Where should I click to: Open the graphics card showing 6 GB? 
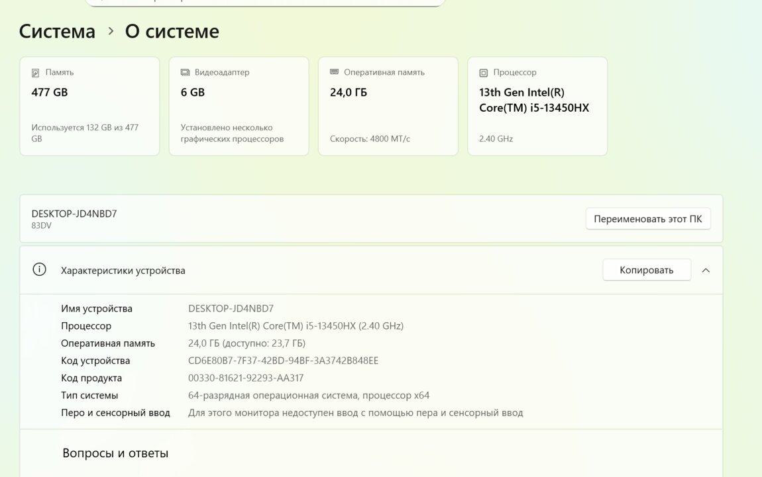[x=239, y=106]
